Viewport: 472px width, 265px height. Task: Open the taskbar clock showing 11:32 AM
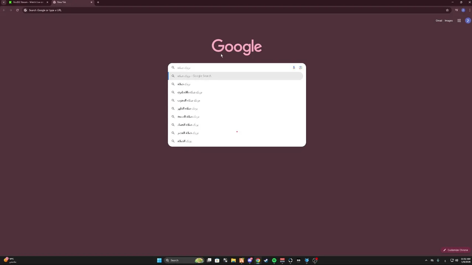pos(465,260)
